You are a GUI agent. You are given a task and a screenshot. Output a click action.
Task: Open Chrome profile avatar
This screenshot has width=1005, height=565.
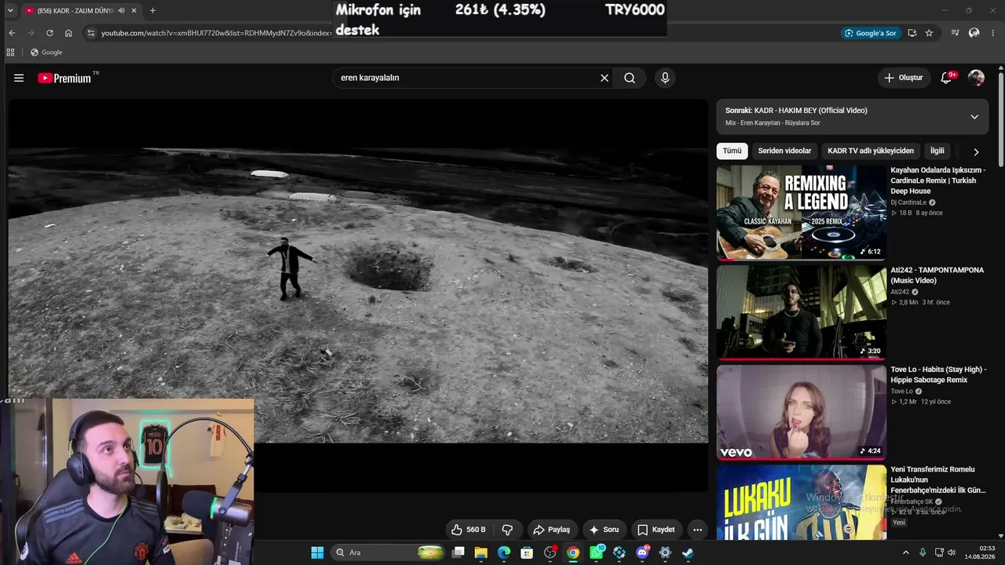click(974, 33)
